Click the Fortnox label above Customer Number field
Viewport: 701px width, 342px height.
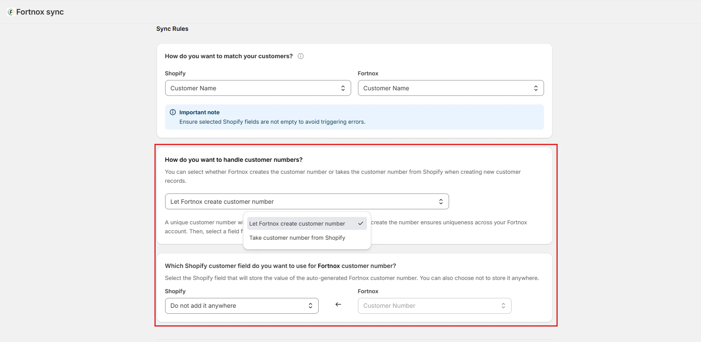click(368, 291)
